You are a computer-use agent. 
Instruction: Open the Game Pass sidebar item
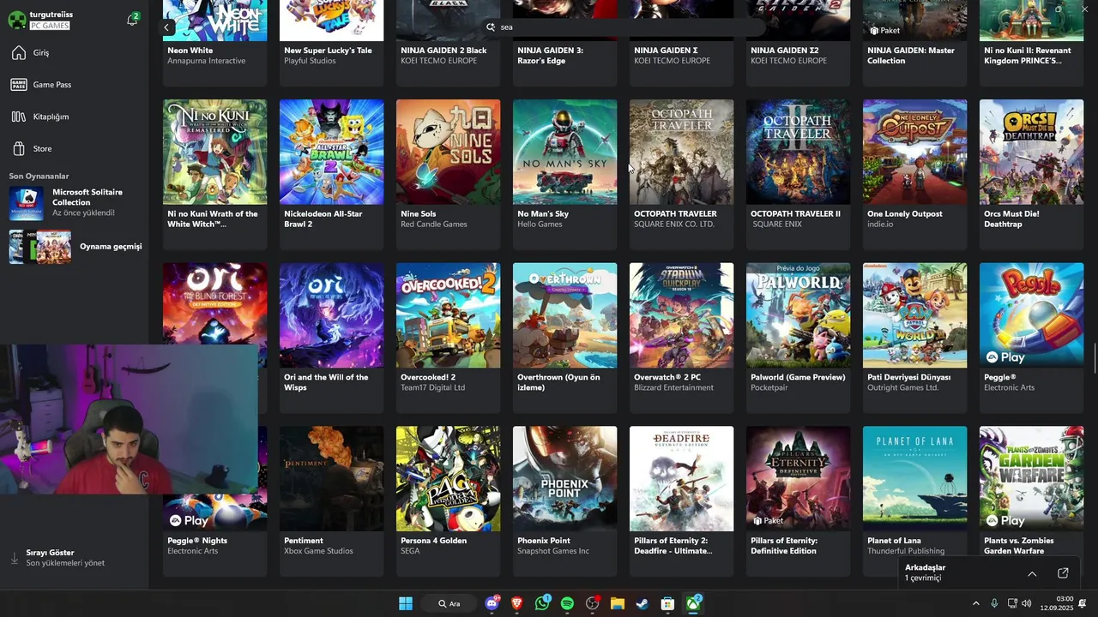point(74,85)
